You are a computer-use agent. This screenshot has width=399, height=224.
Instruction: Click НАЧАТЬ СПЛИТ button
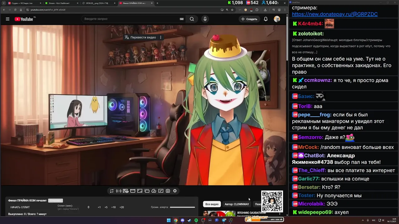[20, 207]
